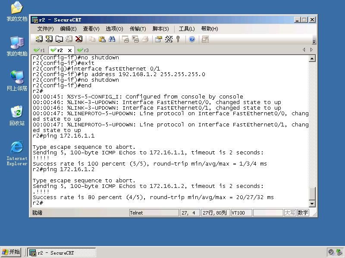Image resolution: width=345 pixels, height=258 pixels.
Task: Click the Quick Connect lightning icon
Action: point(49,39)
